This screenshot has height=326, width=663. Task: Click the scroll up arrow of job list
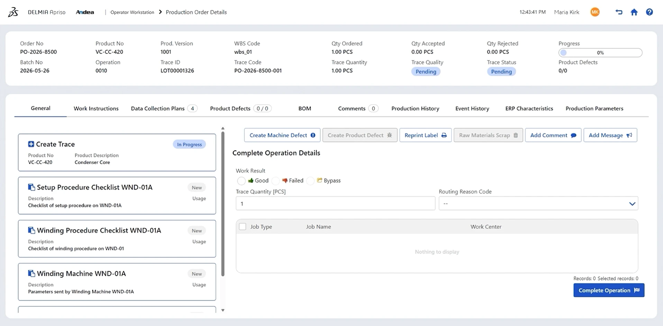point(223,128)
